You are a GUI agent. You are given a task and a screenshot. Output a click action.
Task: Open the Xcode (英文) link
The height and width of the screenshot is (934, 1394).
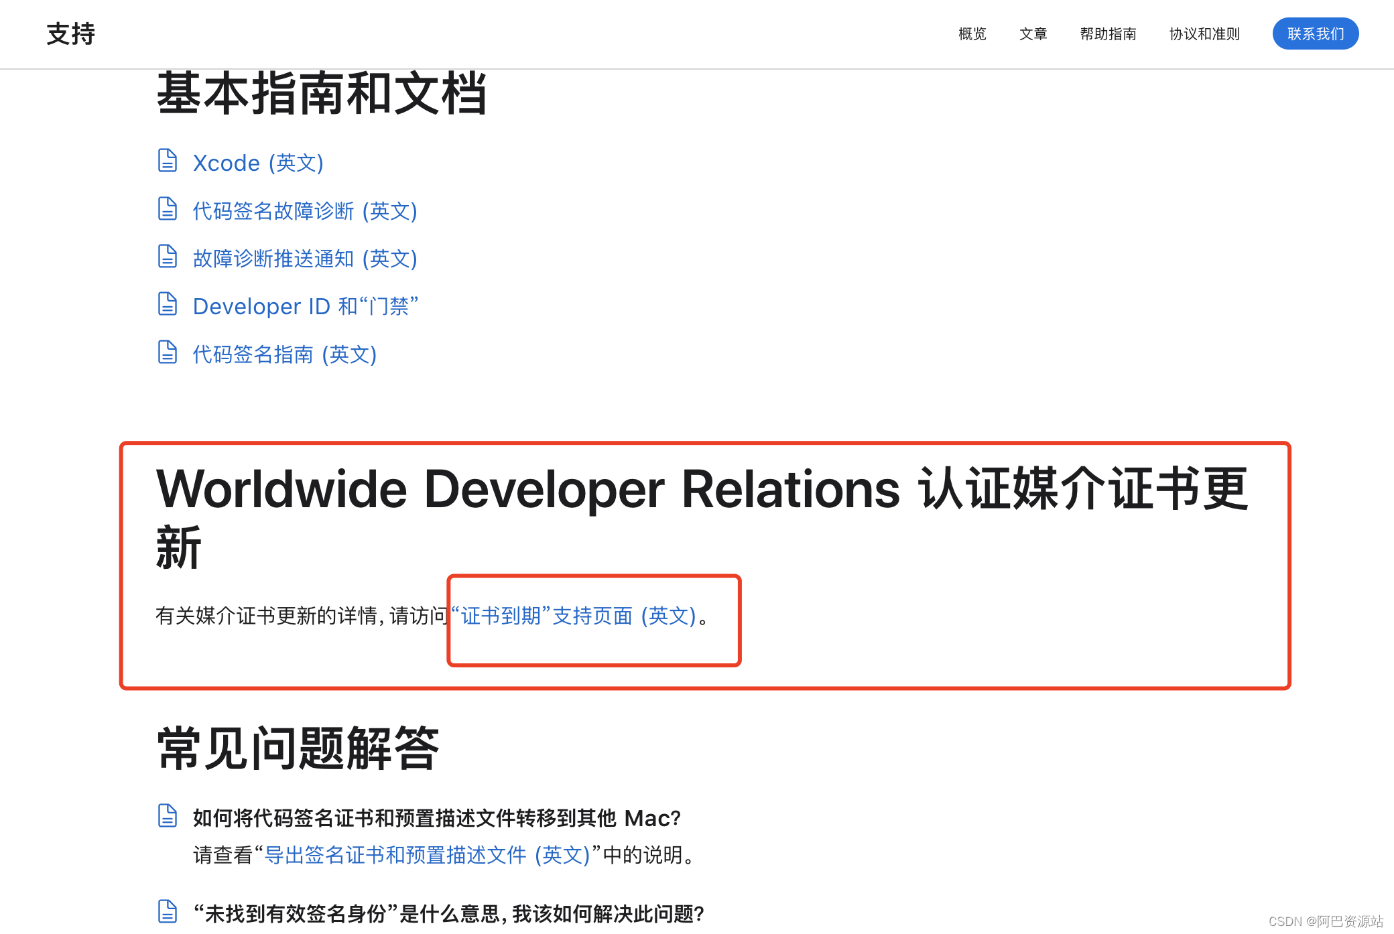tap(258, 163)
